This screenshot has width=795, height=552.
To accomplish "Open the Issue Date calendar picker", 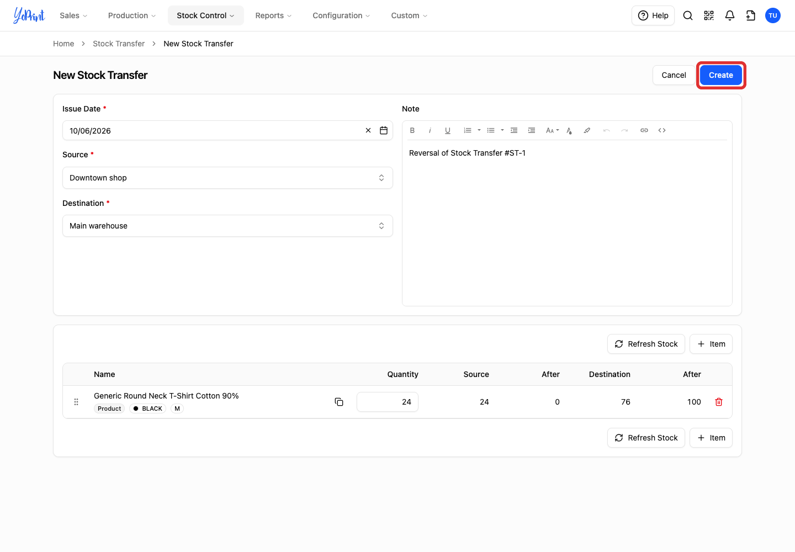I will 384,130.
